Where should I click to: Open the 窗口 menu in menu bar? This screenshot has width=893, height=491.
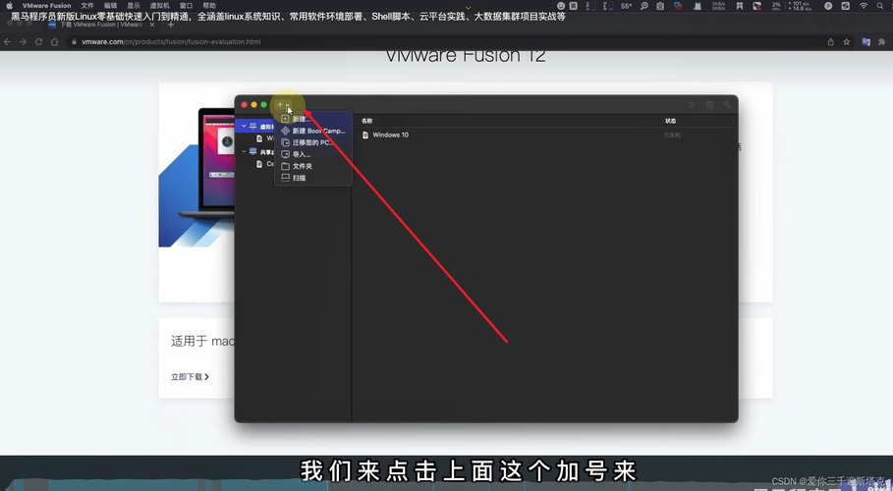click(x=187, y=6)
